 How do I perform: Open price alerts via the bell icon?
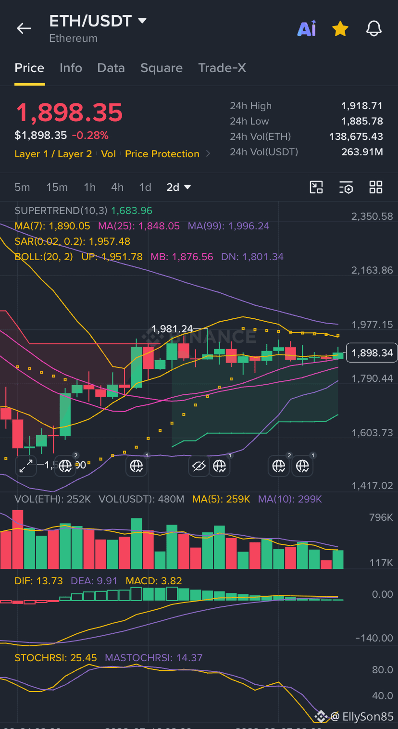tap(373, 29)
